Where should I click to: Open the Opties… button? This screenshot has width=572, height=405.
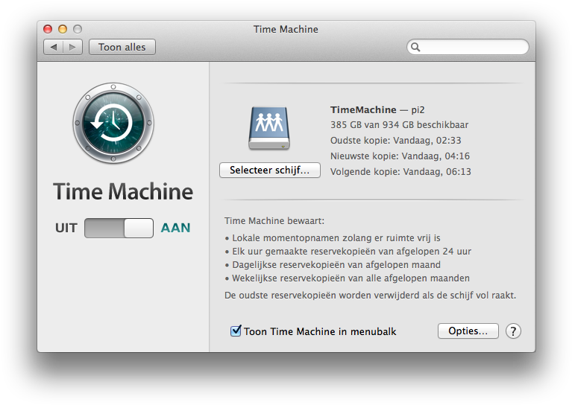(x=468, y=331)
